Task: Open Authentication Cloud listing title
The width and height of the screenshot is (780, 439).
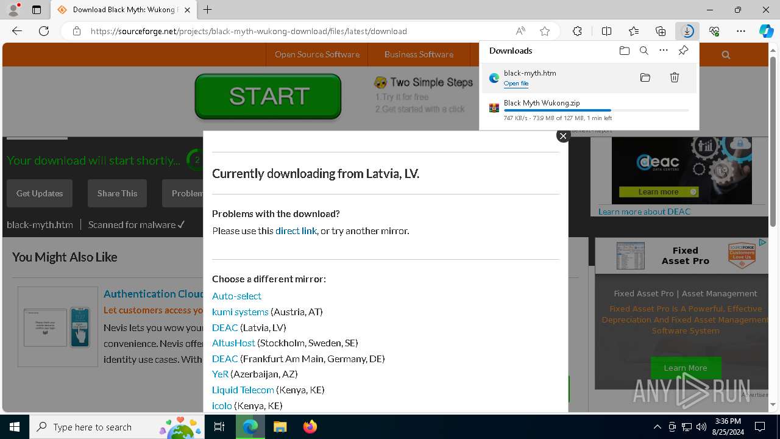Action: (x=154, y=294)
